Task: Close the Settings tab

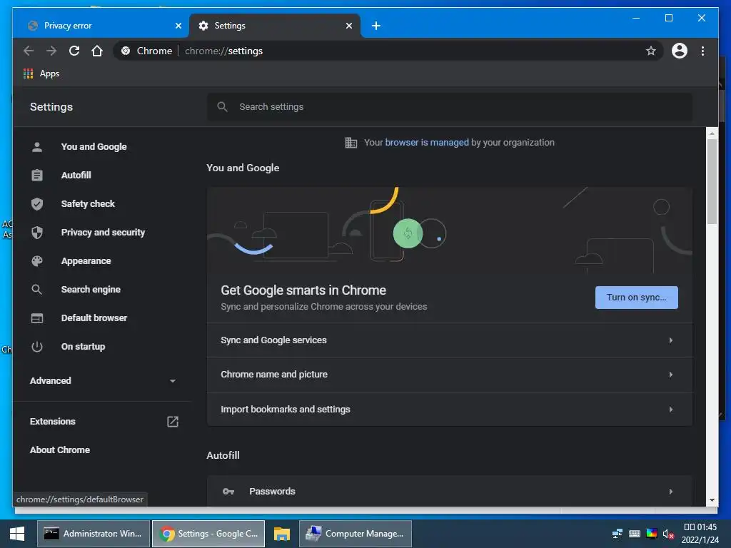Action: (348, 26)
